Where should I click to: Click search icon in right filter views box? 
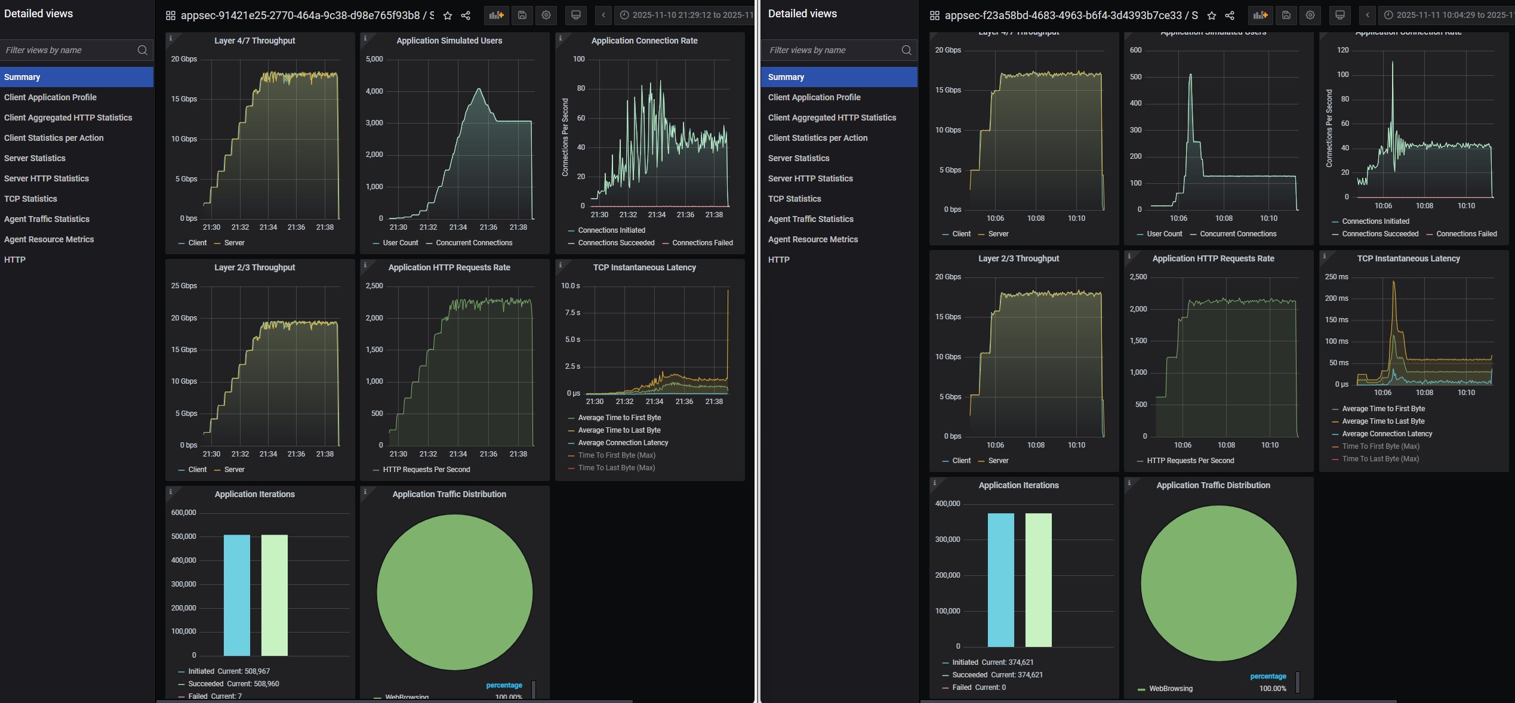[906, 50]
